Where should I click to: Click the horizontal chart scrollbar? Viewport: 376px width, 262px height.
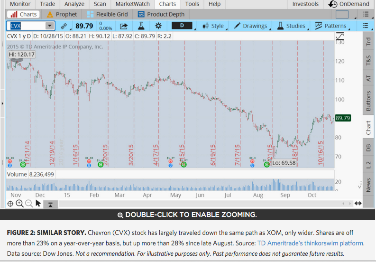tap(205, 204)
